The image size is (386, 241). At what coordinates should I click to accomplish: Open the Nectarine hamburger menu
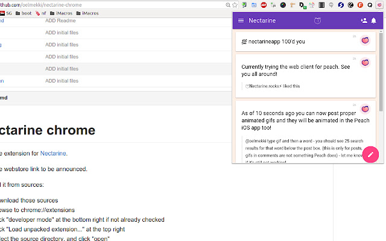click(241, 20)
